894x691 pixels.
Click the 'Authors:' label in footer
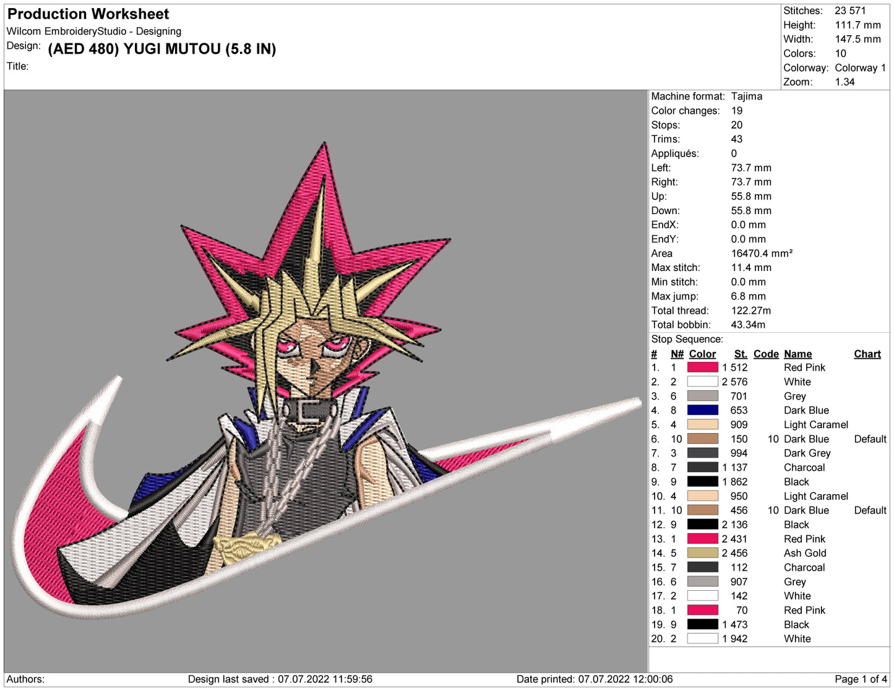25,679
